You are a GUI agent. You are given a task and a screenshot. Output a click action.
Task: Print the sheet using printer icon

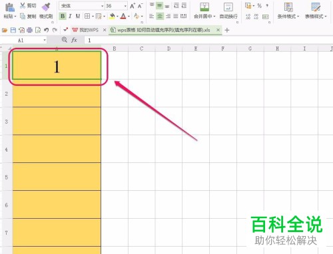(x=30, y=30)
